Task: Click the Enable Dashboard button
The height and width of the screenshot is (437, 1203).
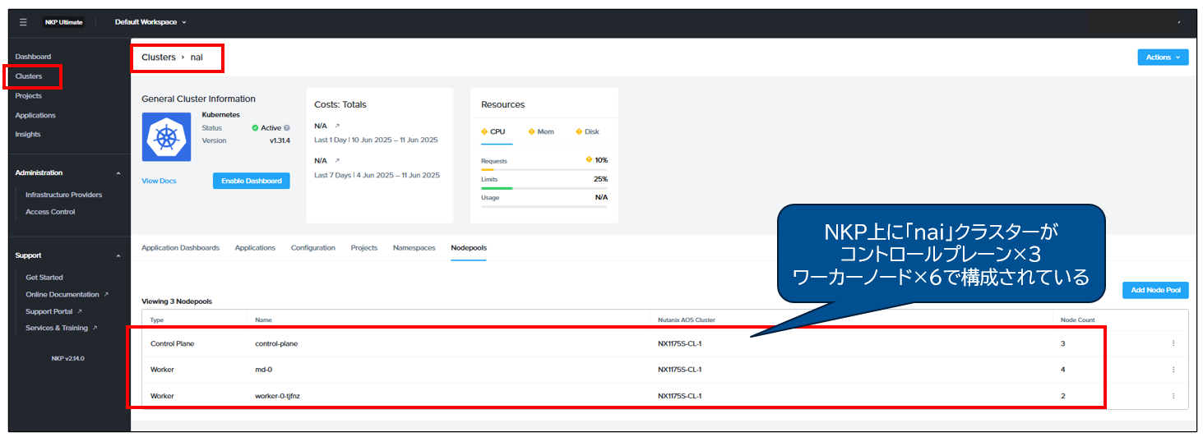Action: tap(251, 181)
